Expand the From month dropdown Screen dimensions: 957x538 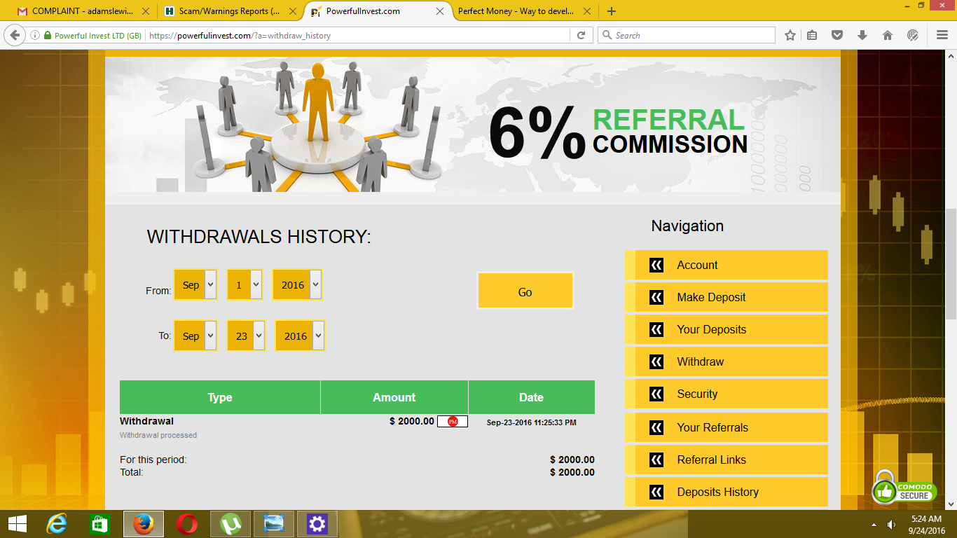pos(195,285)
